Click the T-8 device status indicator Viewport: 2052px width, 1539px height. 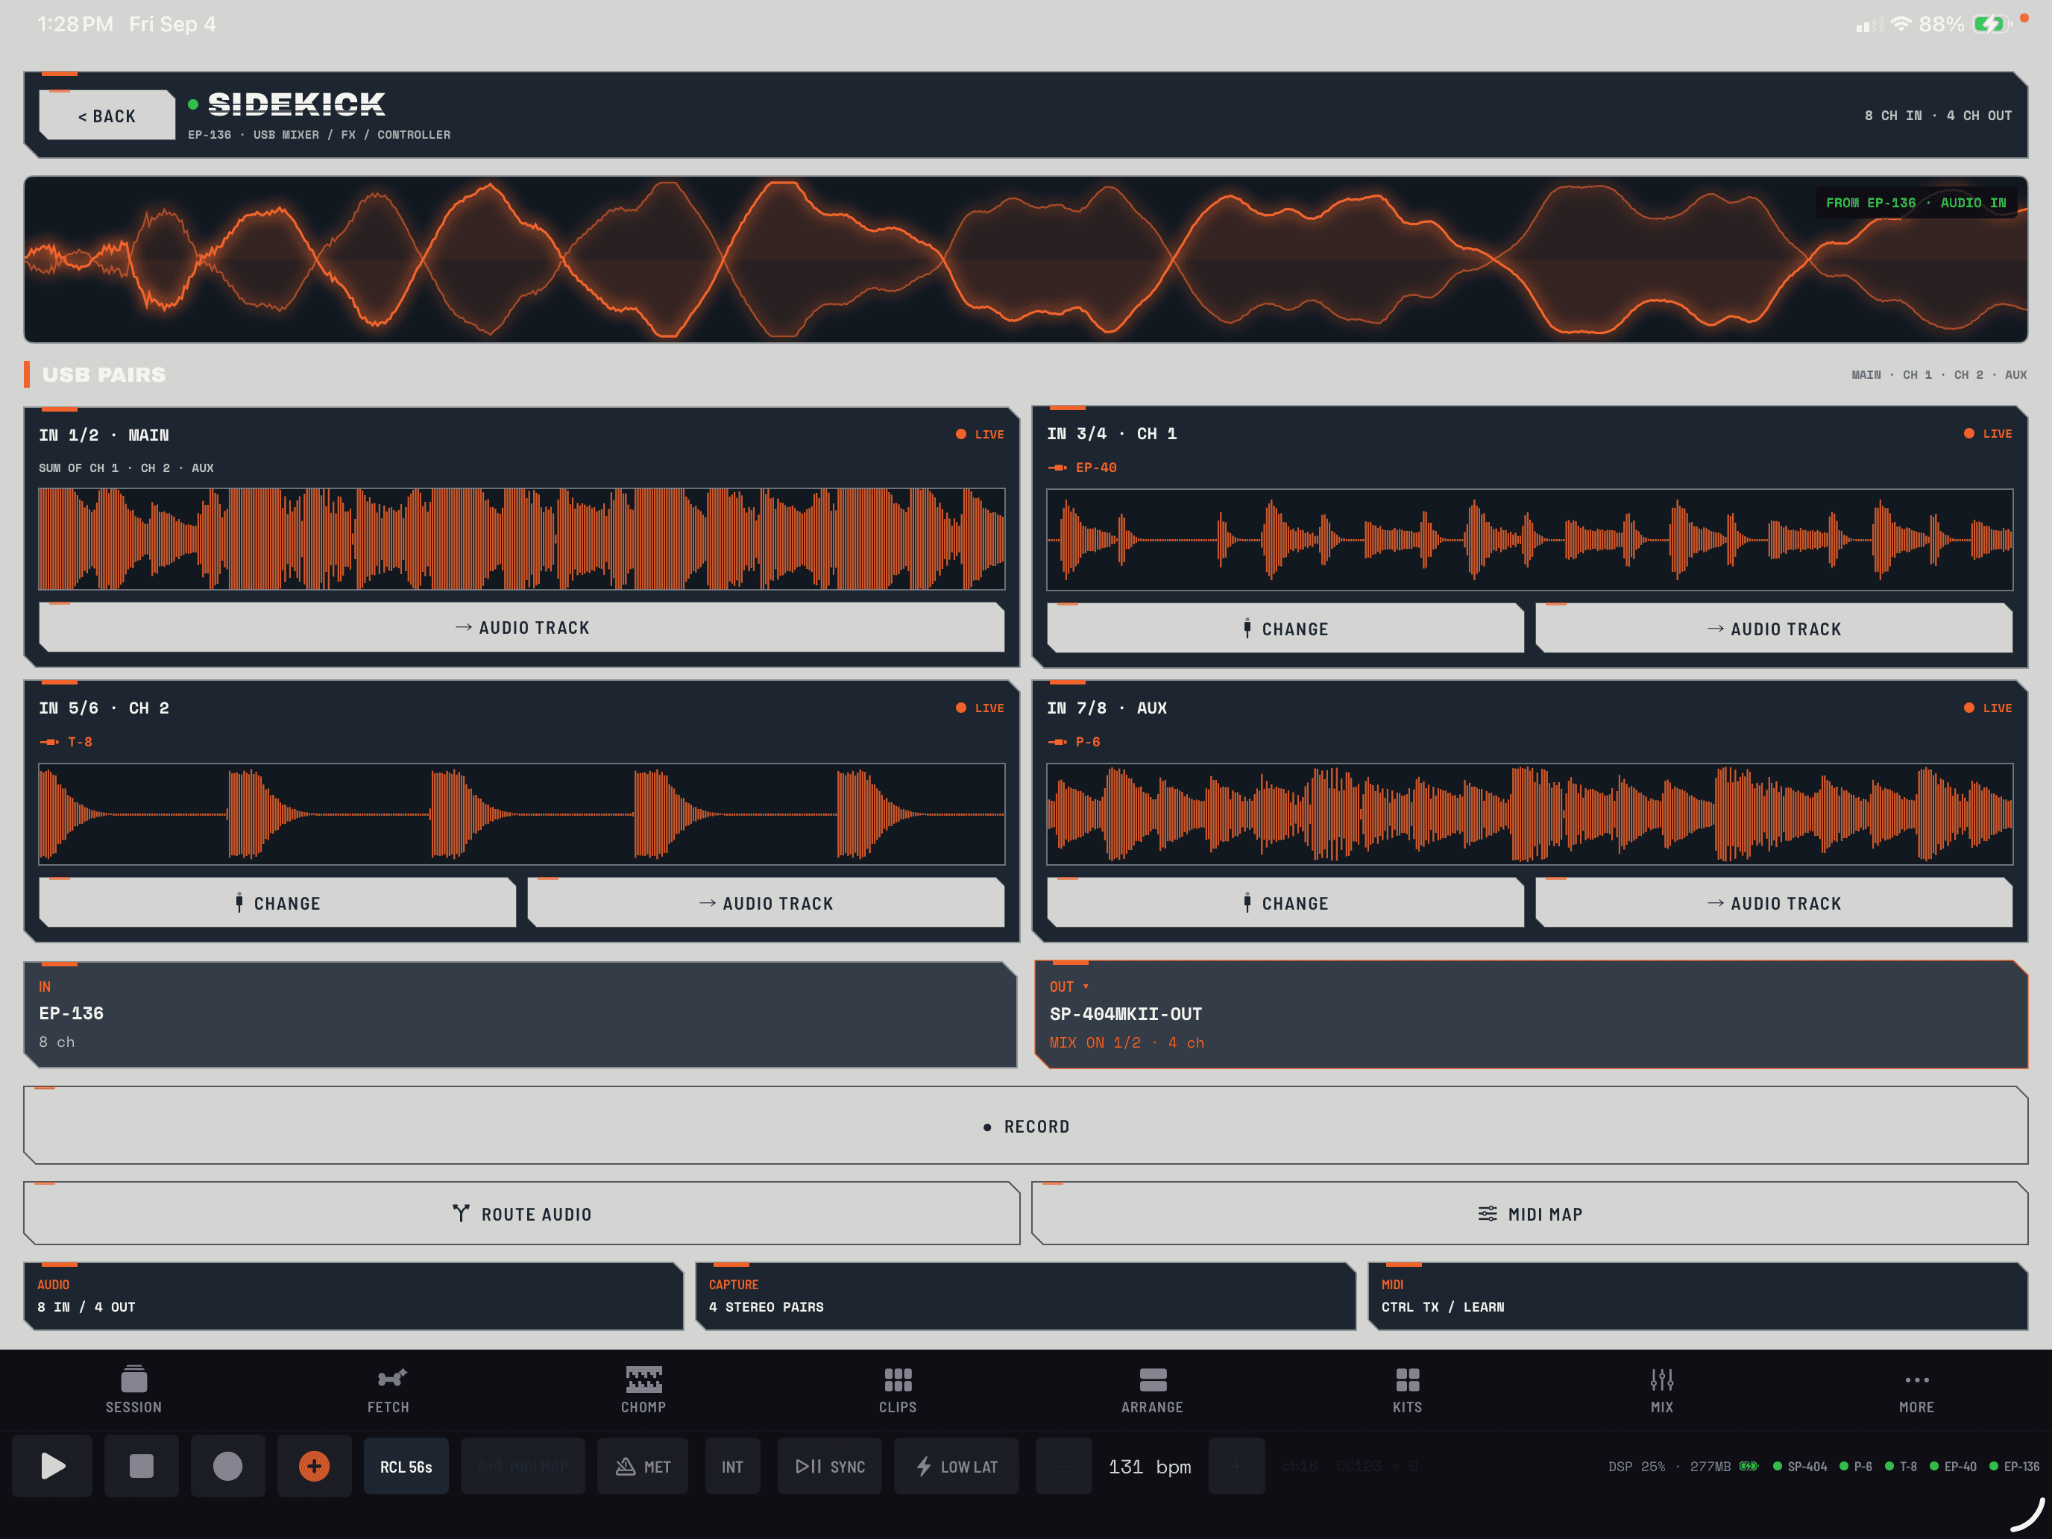click(1901, 1467)
